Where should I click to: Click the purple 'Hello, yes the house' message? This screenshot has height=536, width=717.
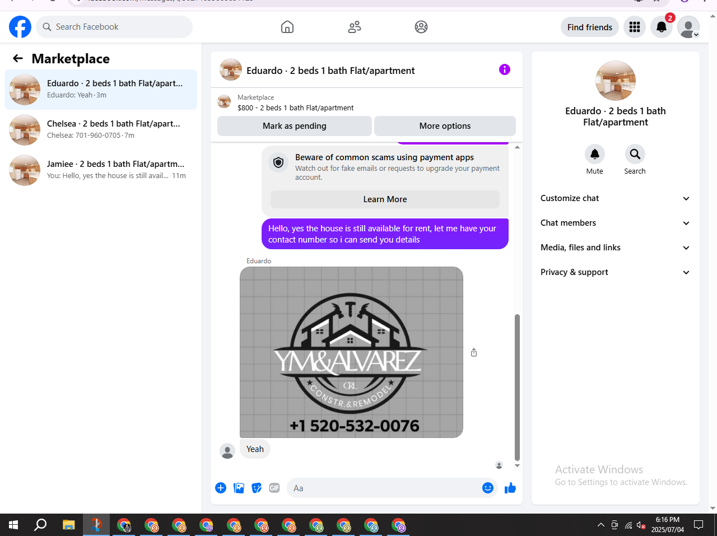[385, 234]
